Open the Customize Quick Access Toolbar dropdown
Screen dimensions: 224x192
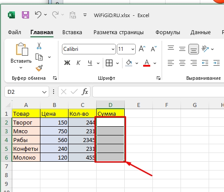(x=85, y=15)
